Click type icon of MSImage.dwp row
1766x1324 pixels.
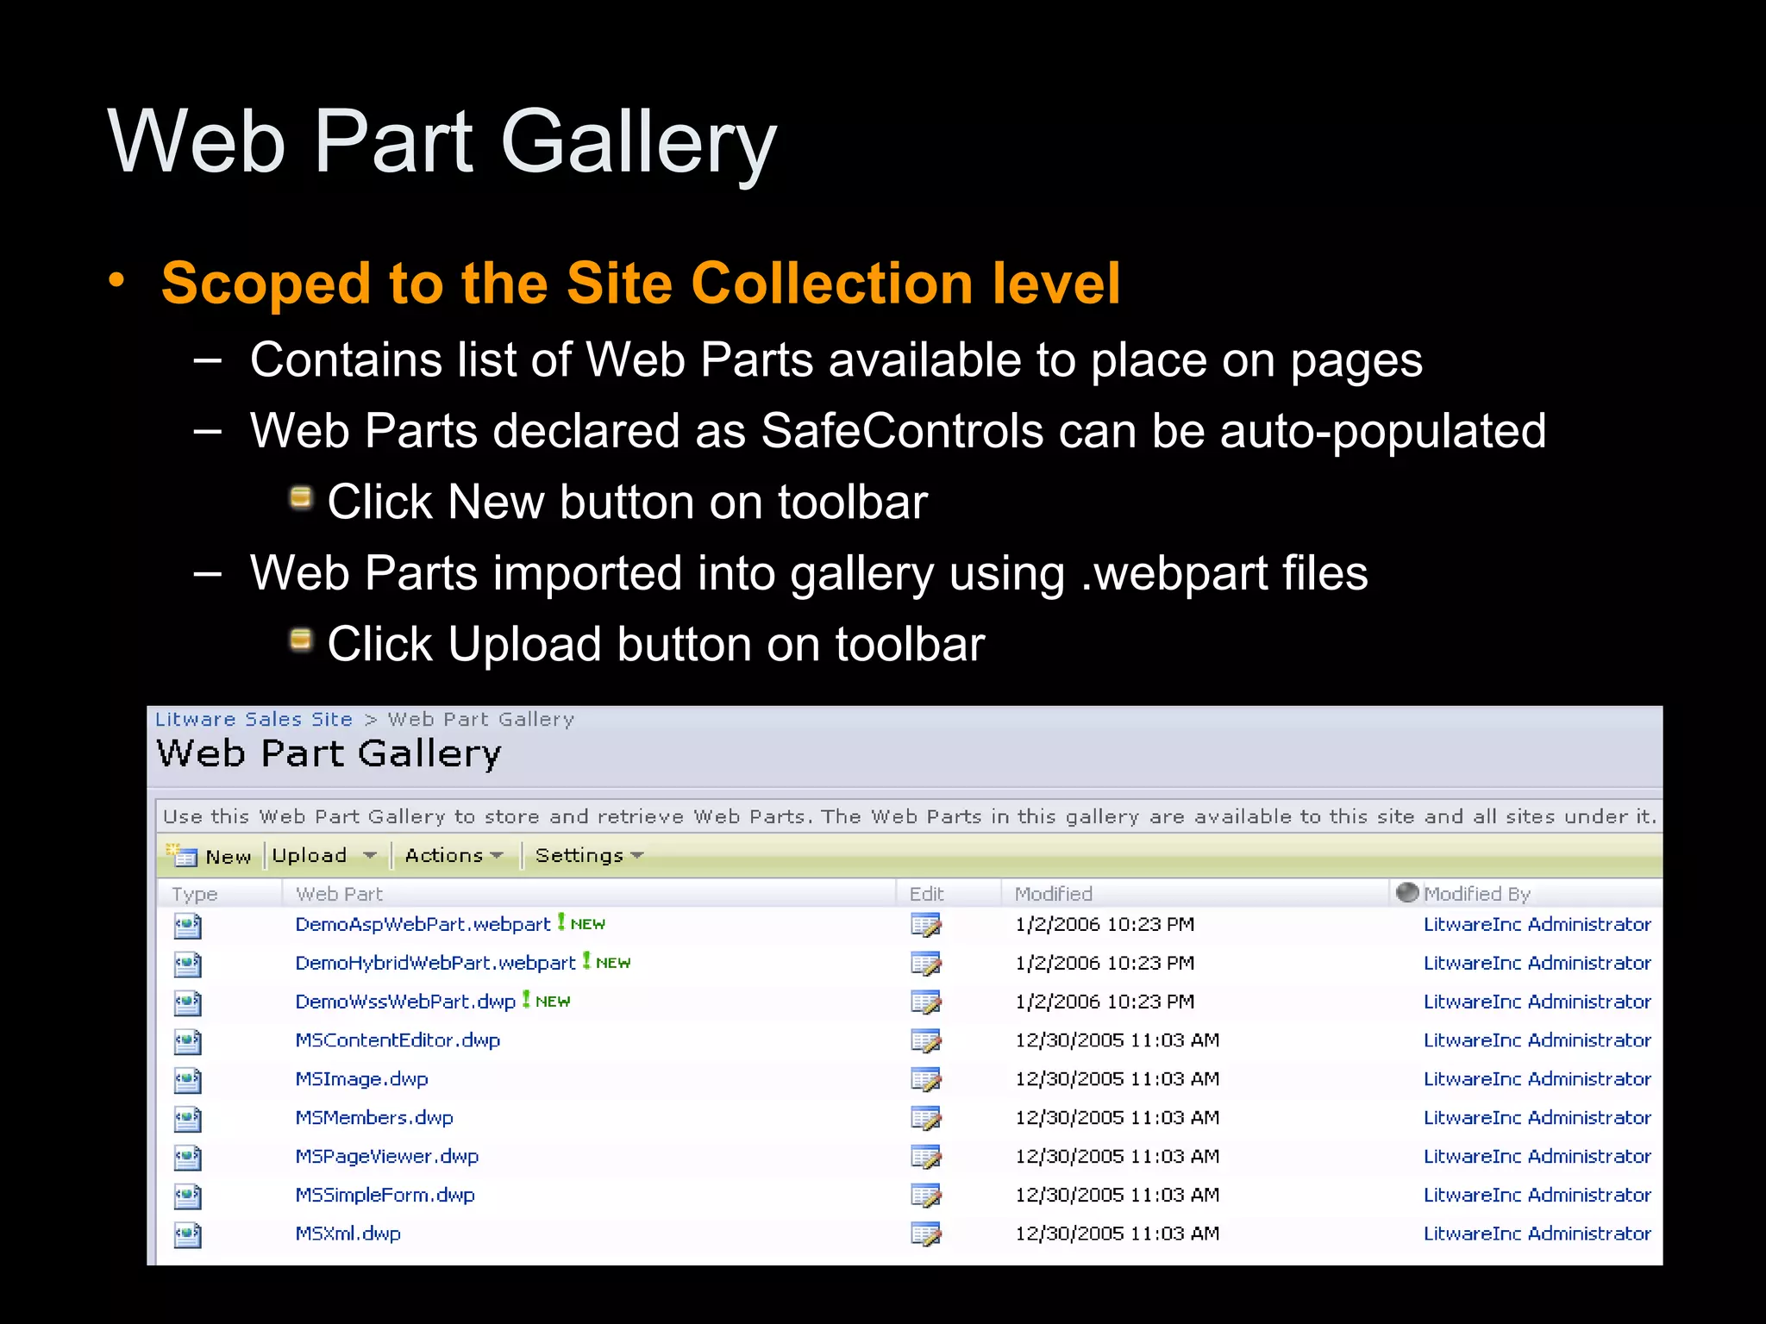(188, 1081)
